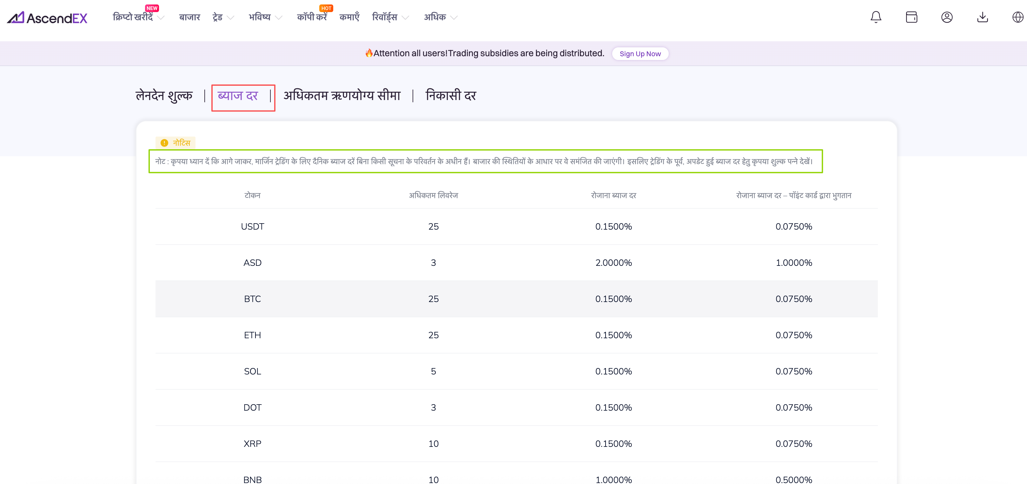Open the बाजार menu item

click(x=189, y=17)
